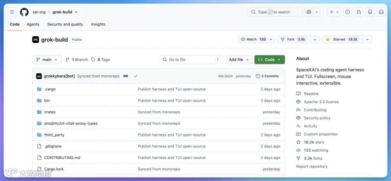Open the green Code dropdown
Viewport: 391px width, 181px height.
[x=269, y=60]
